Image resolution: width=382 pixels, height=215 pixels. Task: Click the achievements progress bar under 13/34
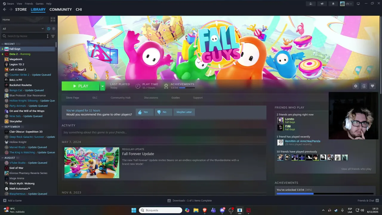coord(187,88)
